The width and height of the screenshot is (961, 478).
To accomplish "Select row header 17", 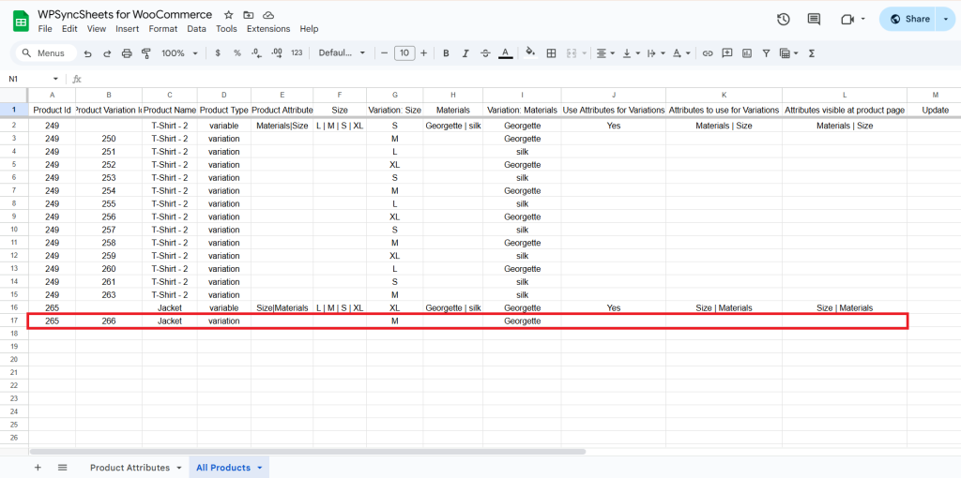I will 13,321.
